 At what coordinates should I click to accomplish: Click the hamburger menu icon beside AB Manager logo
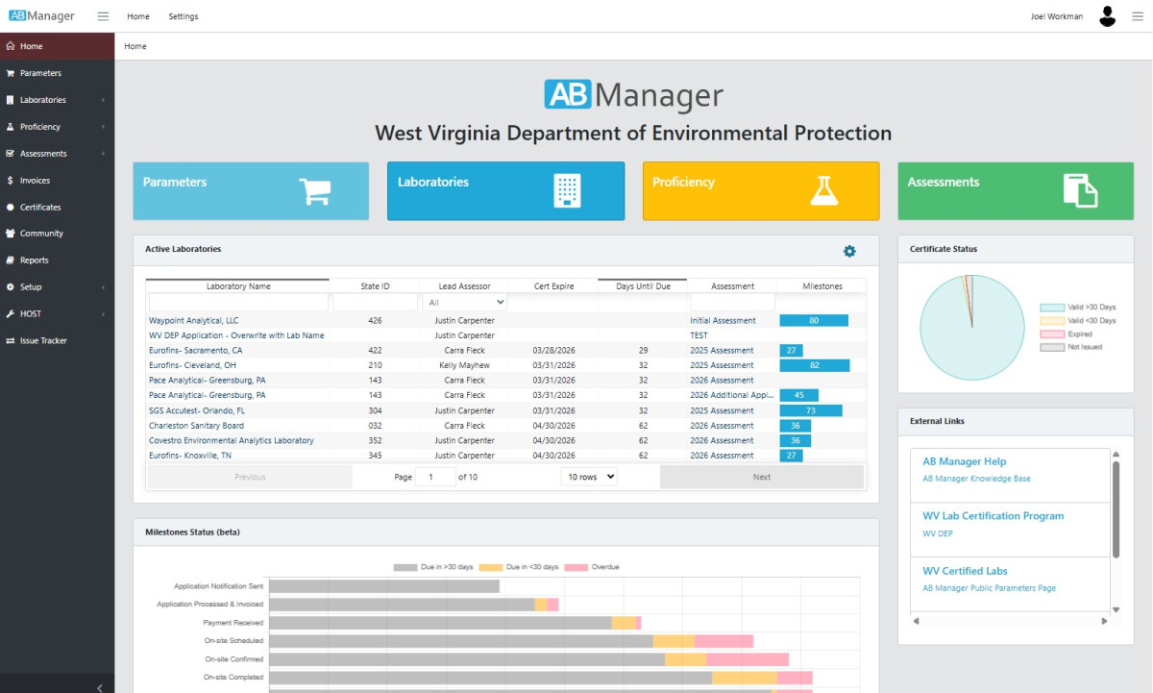pos(103,16)
